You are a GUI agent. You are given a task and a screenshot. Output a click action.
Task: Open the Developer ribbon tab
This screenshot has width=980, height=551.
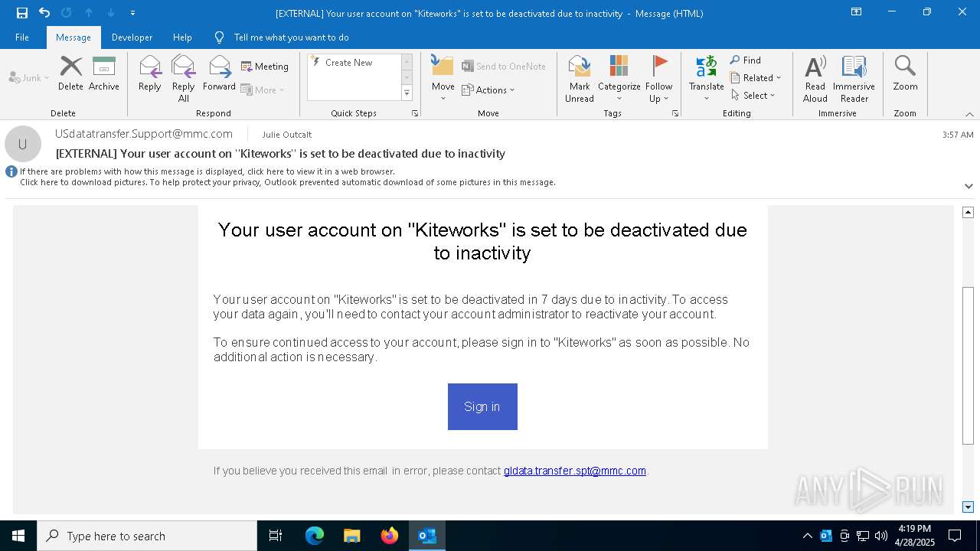[132, 37]
